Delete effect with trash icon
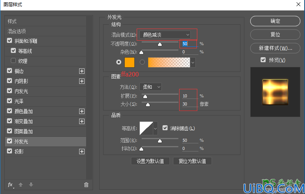The image size is (305, 194). coord(86,185)
